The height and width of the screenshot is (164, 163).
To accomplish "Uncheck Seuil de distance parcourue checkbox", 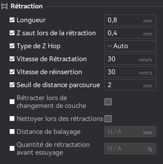I will 12,85.
